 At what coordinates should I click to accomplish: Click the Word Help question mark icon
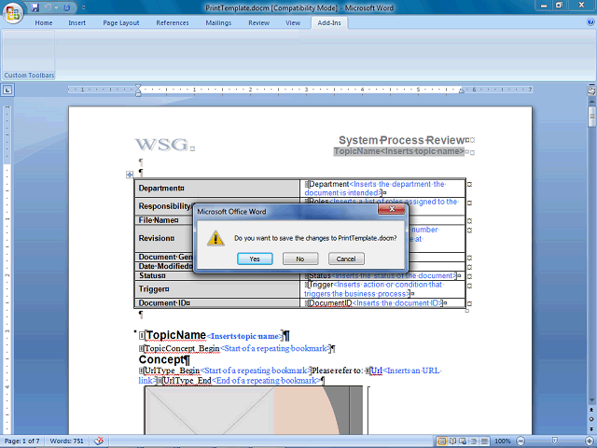point(590,22)
